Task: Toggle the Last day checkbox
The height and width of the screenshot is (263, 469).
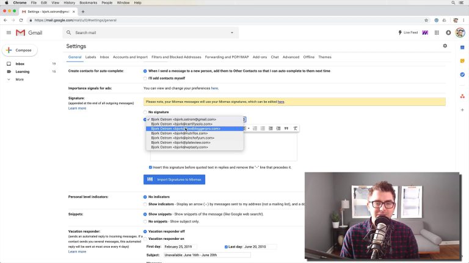Action: pos(226,247)
